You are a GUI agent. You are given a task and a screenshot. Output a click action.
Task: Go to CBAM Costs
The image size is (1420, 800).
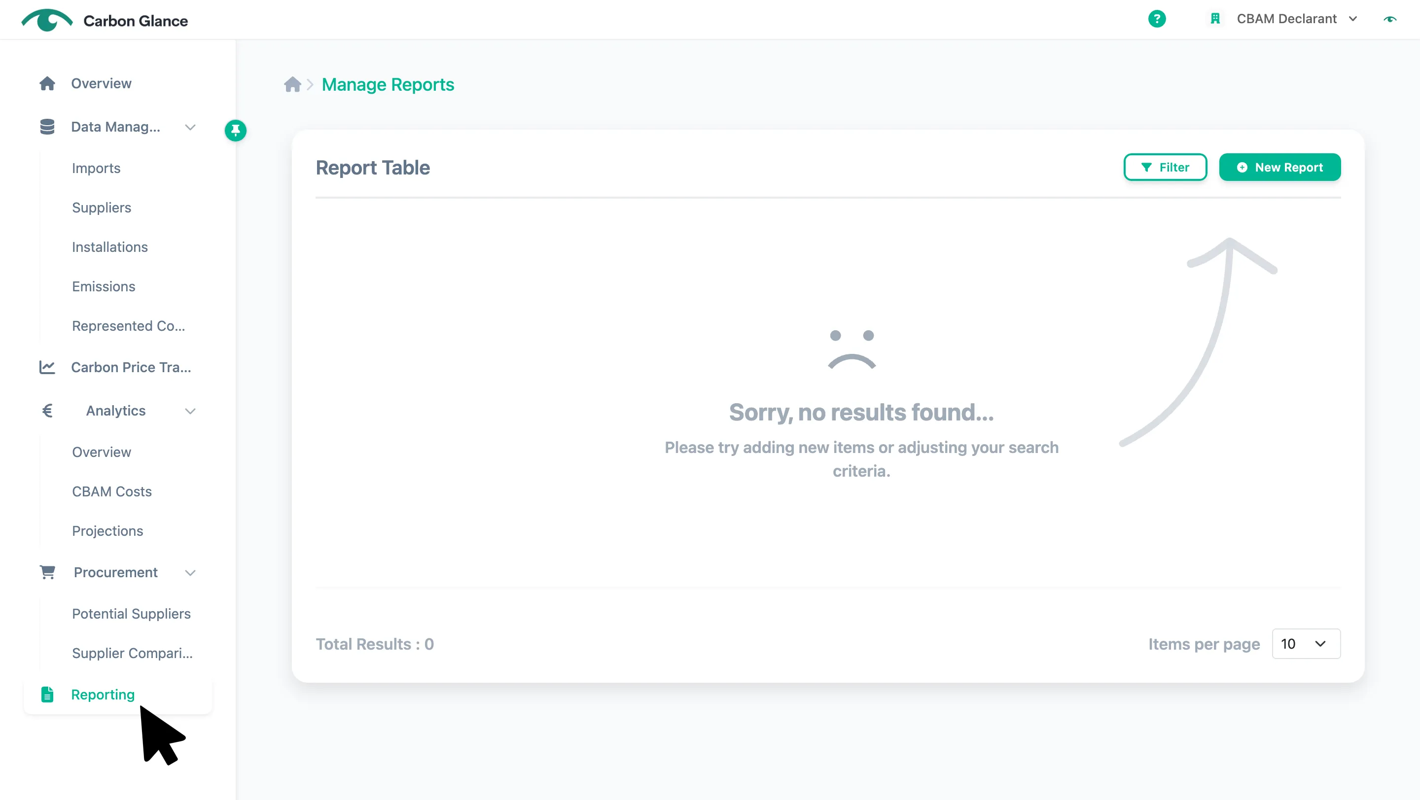click(x=112, y=491)
